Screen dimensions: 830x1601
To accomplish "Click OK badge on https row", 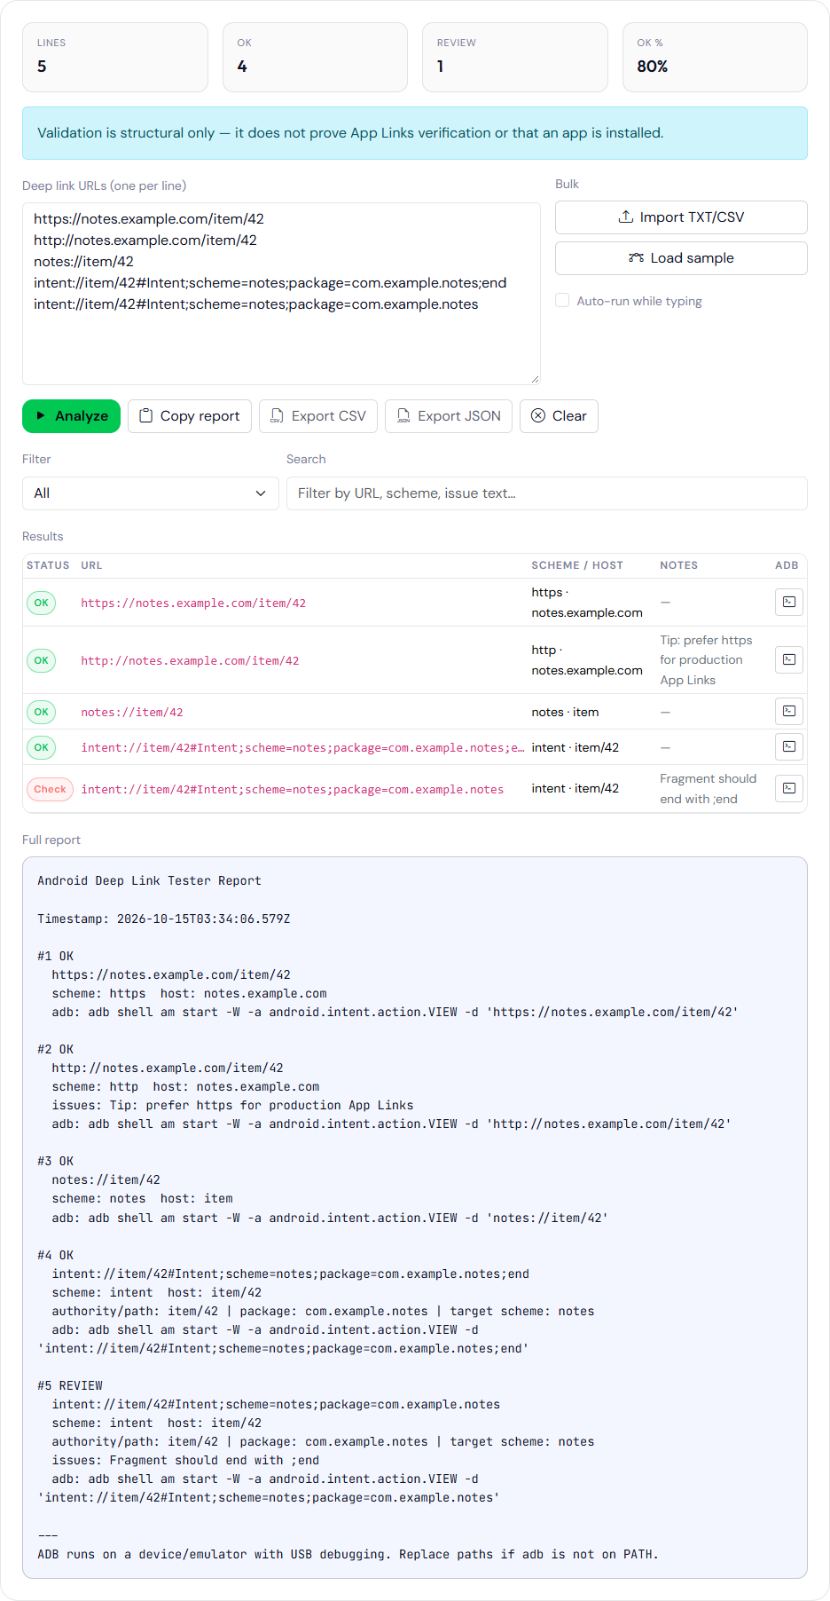I will (41, 603).
